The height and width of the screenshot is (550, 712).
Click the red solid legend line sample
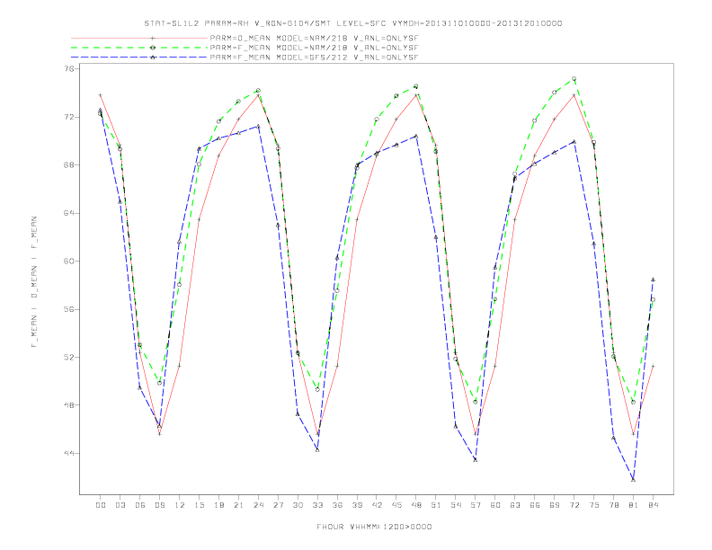(139, 38)
